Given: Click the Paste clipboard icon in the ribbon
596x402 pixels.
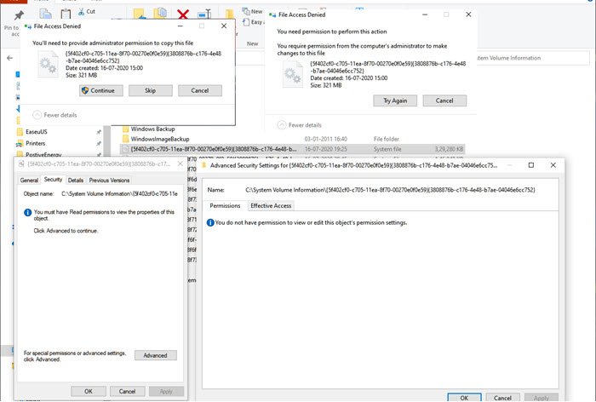Looking at the screenshot, I should [66, 14].
